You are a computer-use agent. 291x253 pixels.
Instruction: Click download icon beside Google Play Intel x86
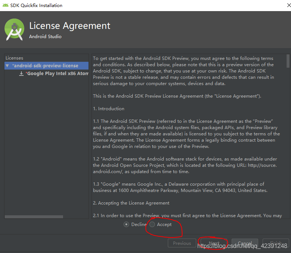click(x=21, y=73)
